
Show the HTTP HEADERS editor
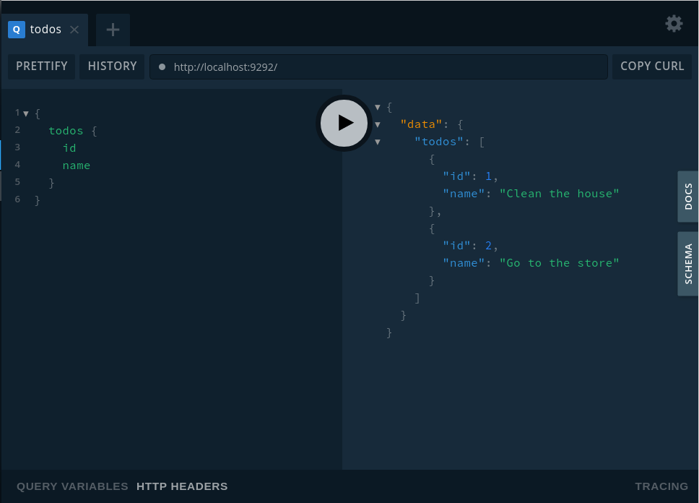tap(182, 486)
